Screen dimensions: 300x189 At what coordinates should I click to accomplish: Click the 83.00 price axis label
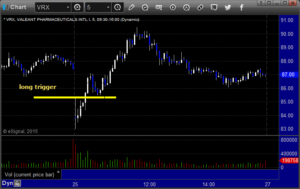pyautogui.click(x=287, y=129)
